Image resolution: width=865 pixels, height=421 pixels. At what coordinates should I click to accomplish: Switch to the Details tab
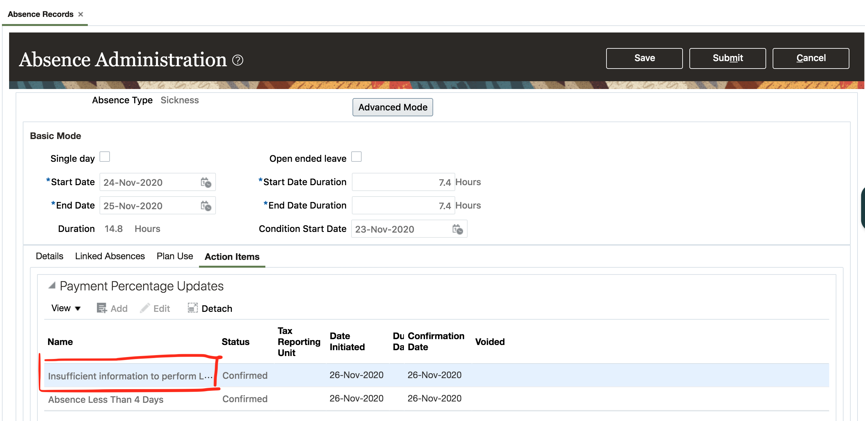(x=49, y=256)
